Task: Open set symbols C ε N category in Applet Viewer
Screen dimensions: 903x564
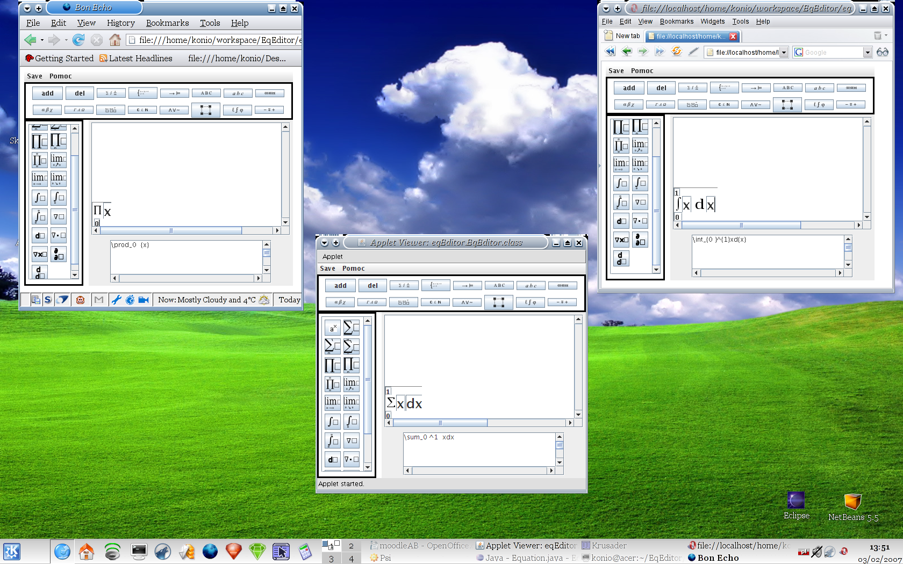Action: point(435,302)
